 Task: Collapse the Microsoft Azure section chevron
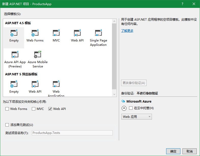pos(124,108)
